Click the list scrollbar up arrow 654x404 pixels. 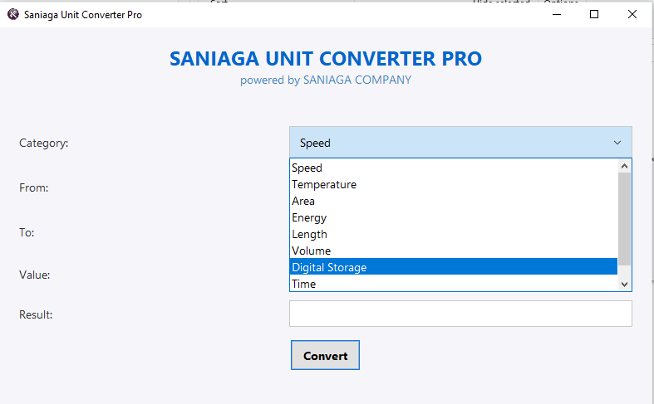pyautogui.click(x=624, y=166)
